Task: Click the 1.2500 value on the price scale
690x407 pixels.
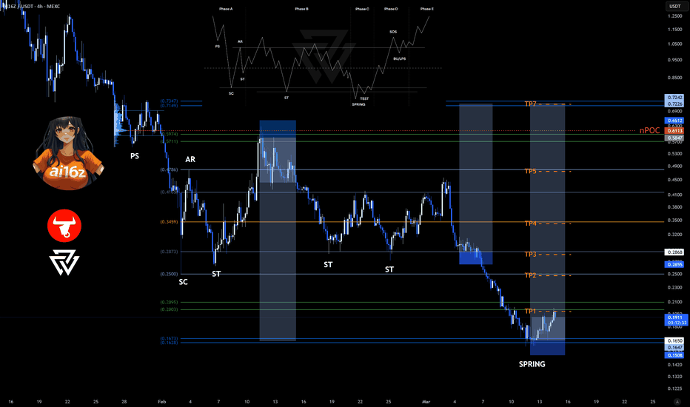Action: click(x=674, y=16)
